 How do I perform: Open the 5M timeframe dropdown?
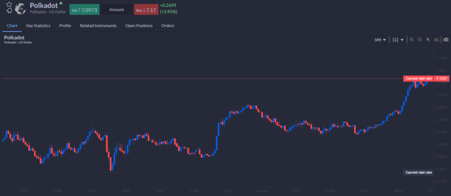(380, 40)
